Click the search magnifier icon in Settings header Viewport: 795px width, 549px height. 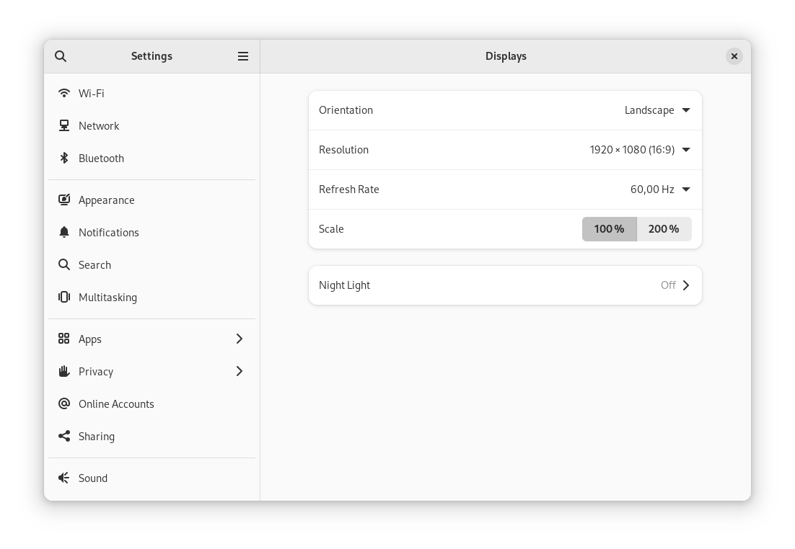[x=61, y=56]
